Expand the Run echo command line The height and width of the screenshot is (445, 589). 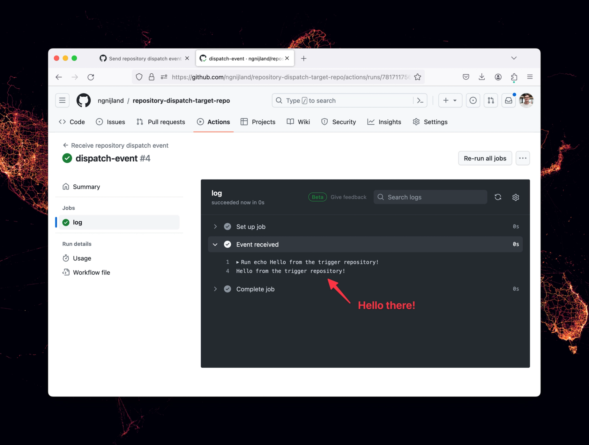tap(238, 262)
